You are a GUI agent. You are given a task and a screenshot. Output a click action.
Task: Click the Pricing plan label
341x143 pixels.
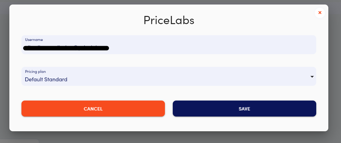35,72
